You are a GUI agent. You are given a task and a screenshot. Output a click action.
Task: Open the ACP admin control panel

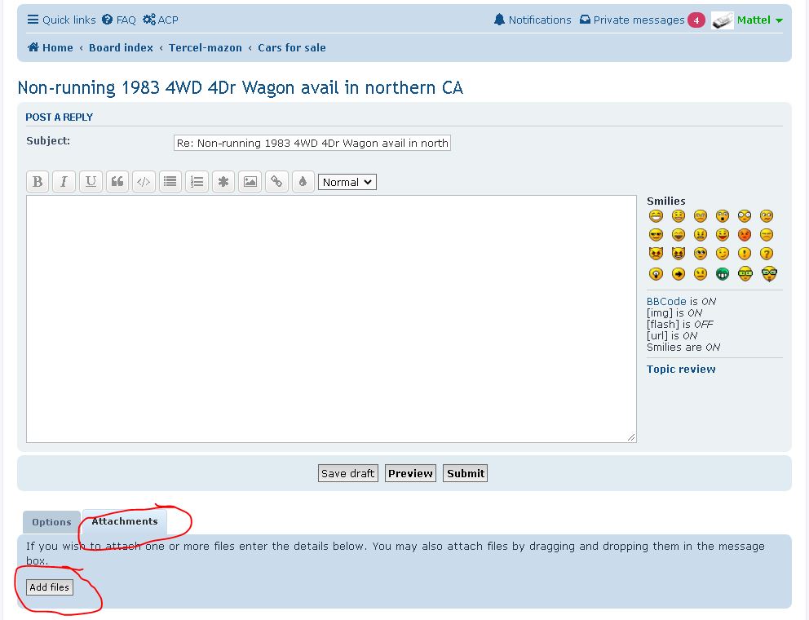coord(161,20)
